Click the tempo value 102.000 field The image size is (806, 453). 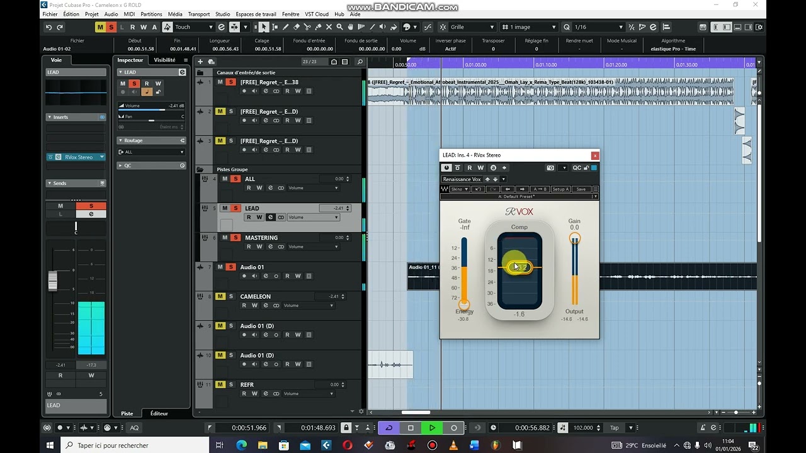(583, 428)
